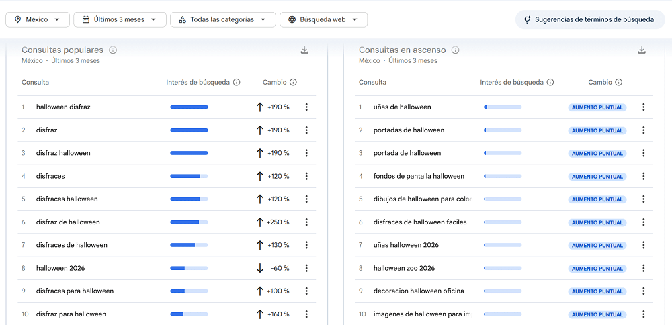The height and width of the screenshot is (325, 672).
Task: Open options menu for decoracion halloween oficina row
Action: [x=643, y=291]
